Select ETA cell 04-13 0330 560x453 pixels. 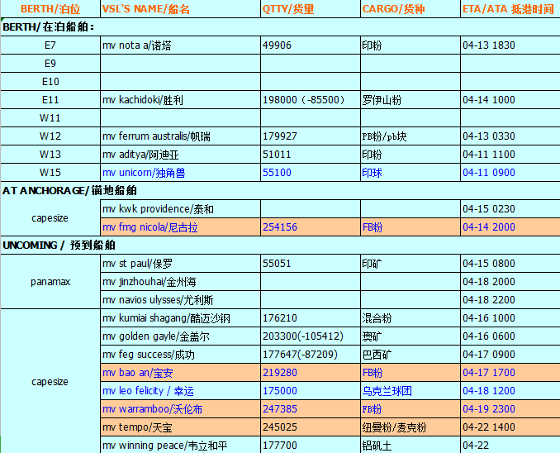coord(510,136)
